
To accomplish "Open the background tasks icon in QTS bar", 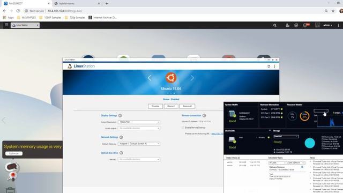I will point(287,25).
